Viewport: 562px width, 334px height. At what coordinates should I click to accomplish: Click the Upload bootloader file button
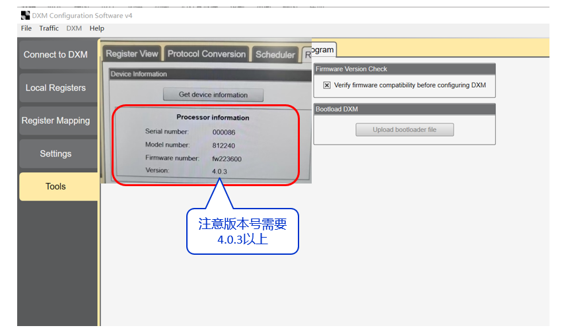click(x=404, y=129)
